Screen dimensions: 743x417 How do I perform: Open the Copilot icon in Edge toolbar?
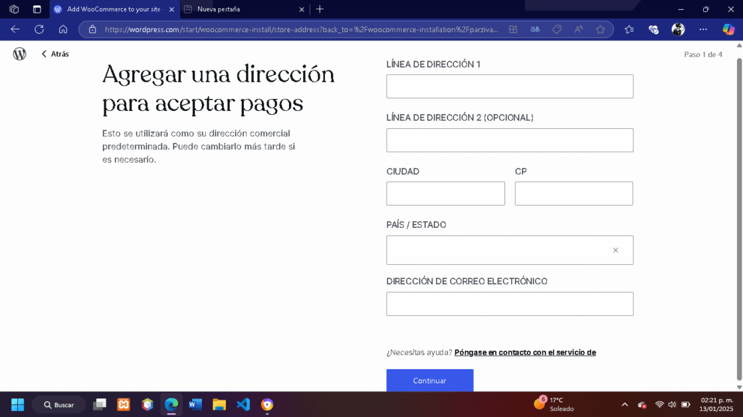pos(728,29)
